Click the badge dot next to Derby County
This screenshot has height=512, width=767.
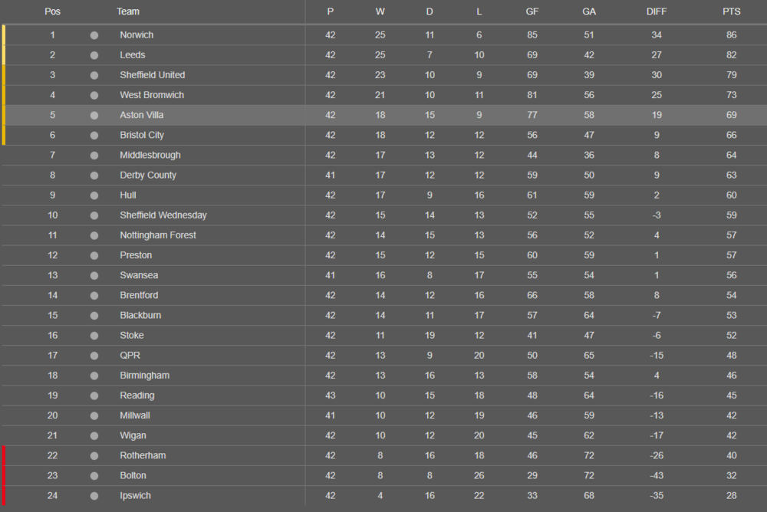94,176
